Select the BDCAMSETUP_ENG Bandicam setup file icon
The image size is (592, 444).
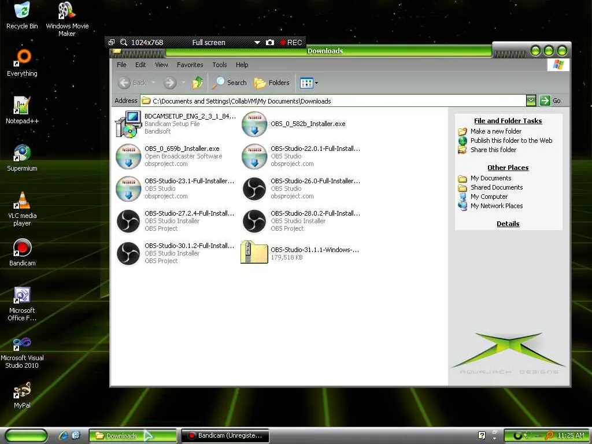pos(128,124)
